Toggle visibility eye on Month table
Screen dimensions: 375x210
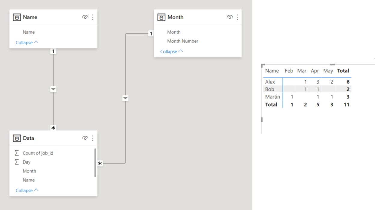pyautogui.click(x=230, y=17)
